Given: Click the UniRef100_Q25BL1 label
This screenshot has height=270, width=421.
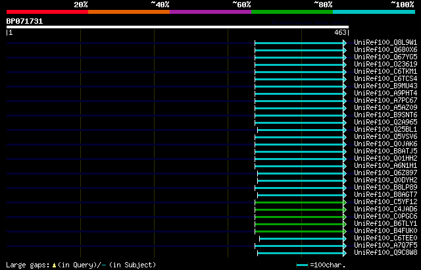Looking at the screenshot, I should coord(385,130).
